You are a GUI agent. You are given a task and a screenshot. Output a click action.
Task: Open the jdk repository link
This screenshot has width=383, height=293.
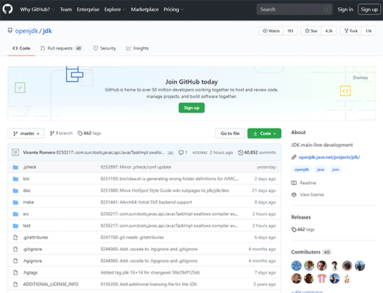(47, 31)
